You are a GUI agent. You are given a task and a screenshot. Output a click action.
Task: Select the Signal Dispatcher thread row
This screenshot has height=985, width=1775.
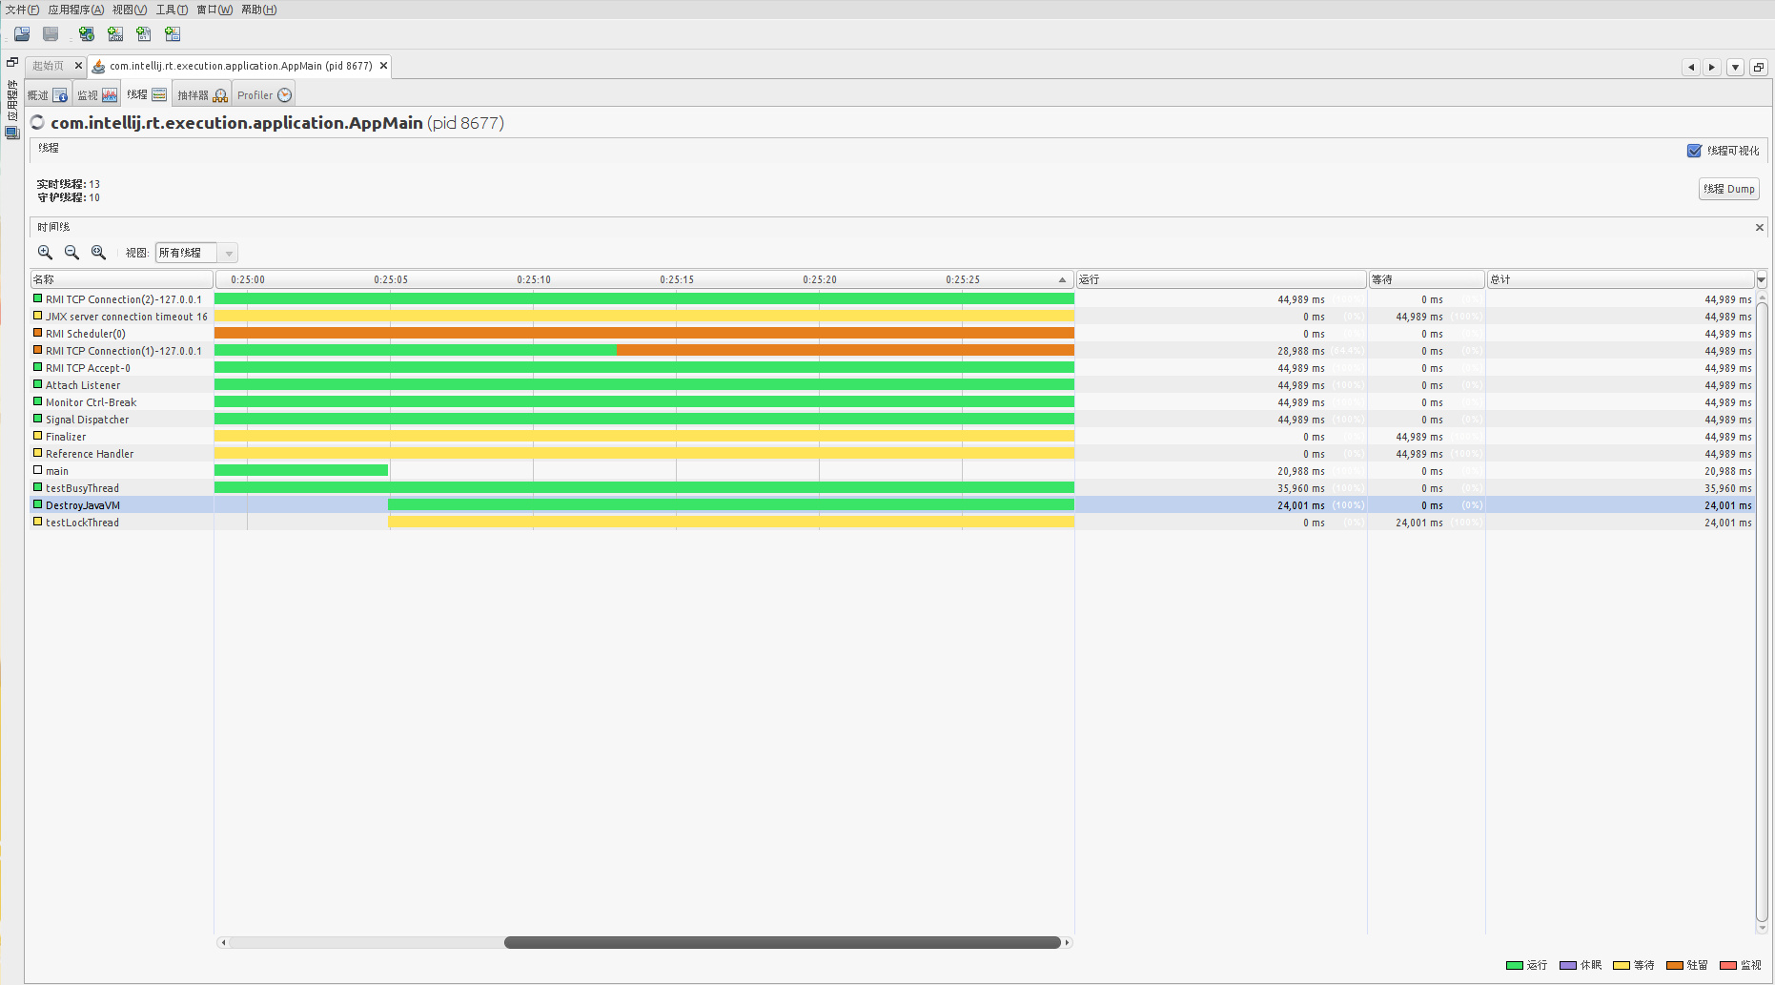click(x=892, y=420)
